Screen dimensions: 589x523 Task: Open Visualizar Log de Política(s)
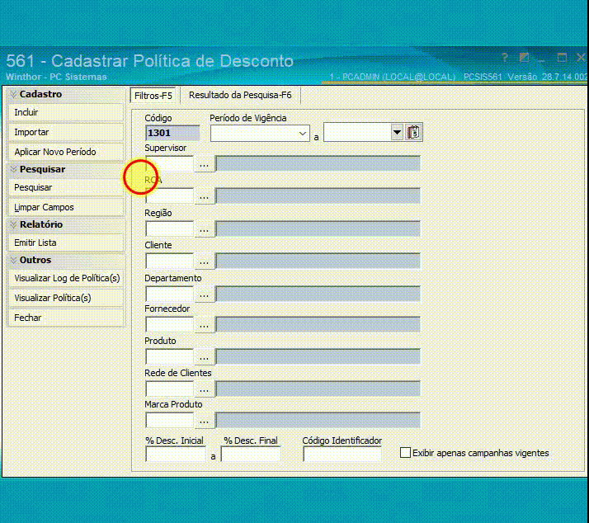tap(66, 278)
